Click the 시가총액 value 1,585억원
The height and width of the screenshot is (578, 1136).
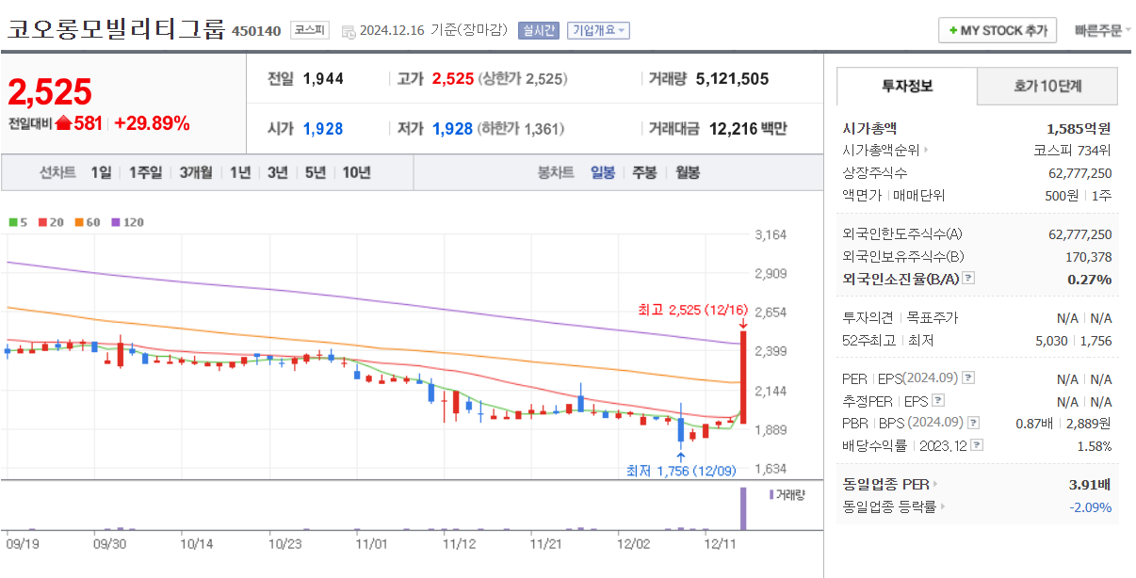tap(1079, 128)
